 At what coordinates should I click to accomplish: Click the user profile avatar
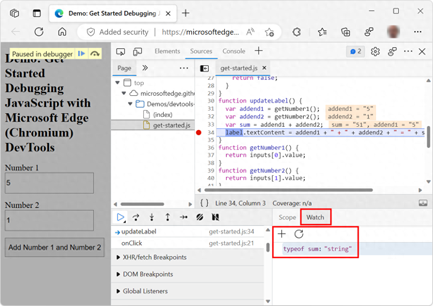pyautogui.click(x=393, y=32)
